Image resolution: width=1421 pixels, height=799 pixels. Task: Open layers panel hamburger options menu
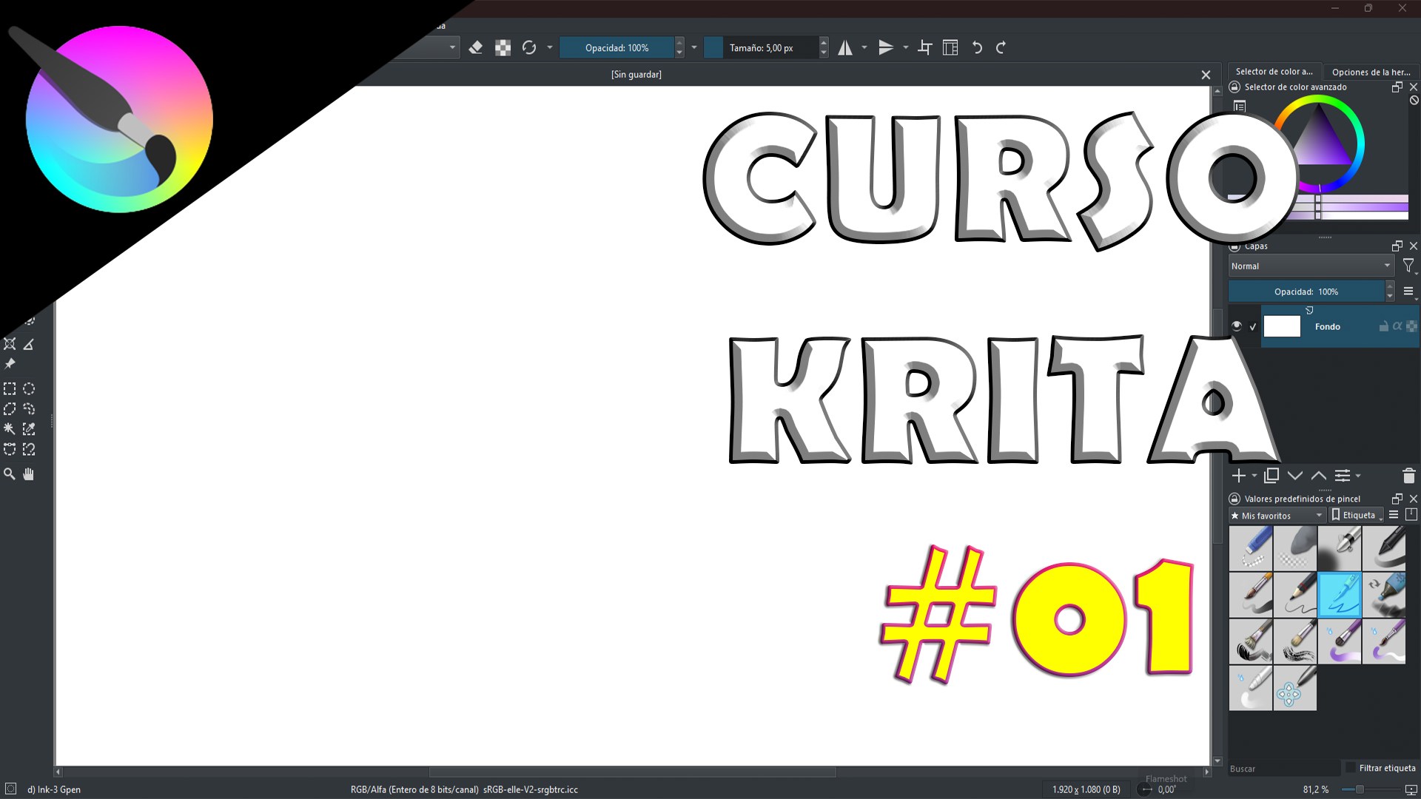tap(1408, 291)
